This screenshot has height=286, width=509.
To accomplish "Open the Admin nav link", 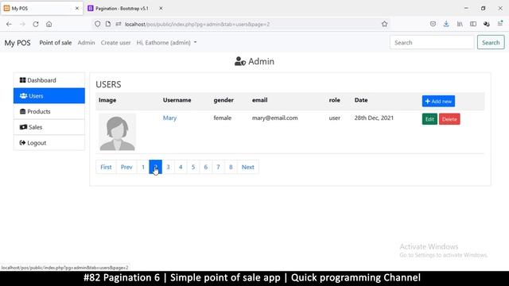I will [x=87, y=42].
